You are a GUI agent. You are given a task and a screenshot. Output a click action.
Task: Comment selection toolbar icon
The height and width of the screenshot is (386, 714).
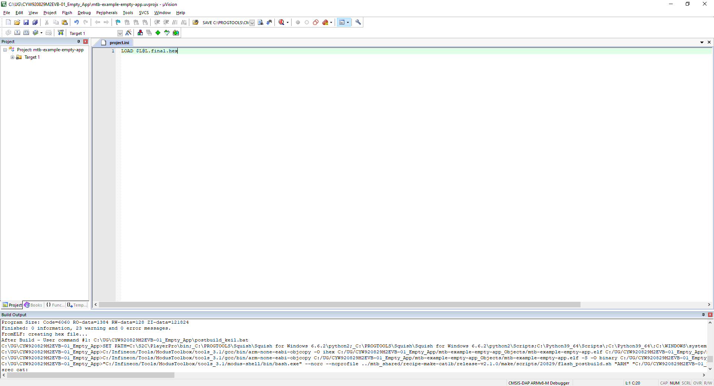pos(175,22)
